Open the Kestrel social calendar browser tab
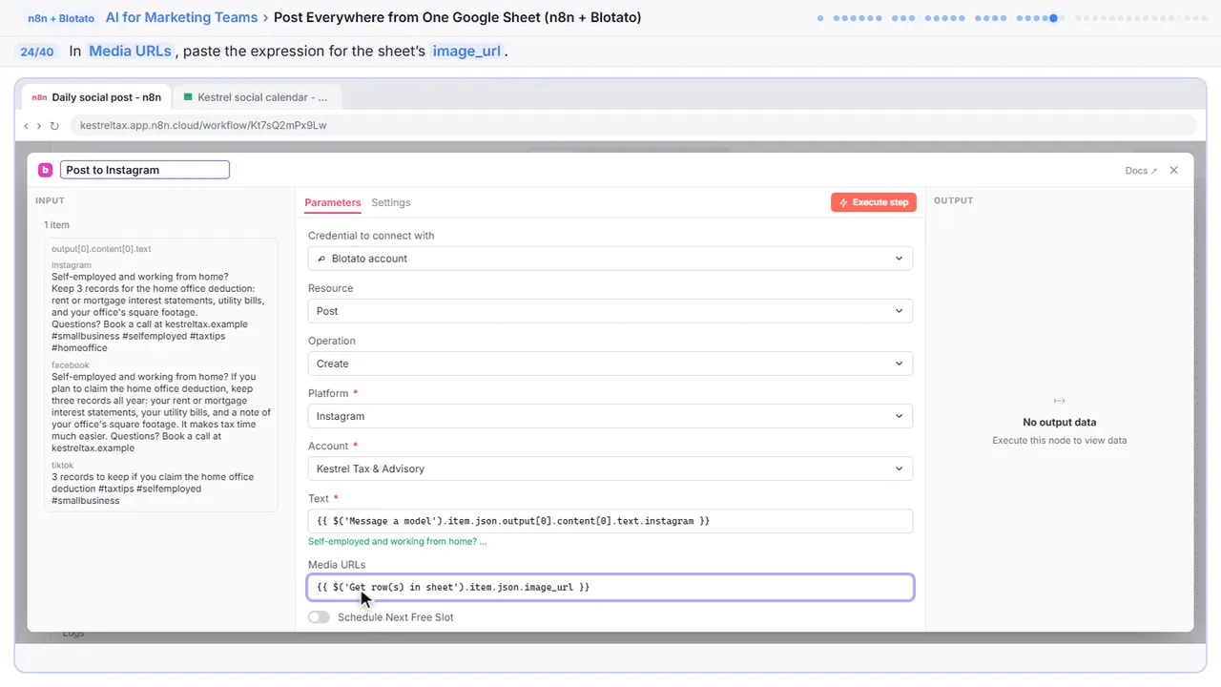Image resolution: width=1221 pixels, height=687 pixels. click(256, 97)
